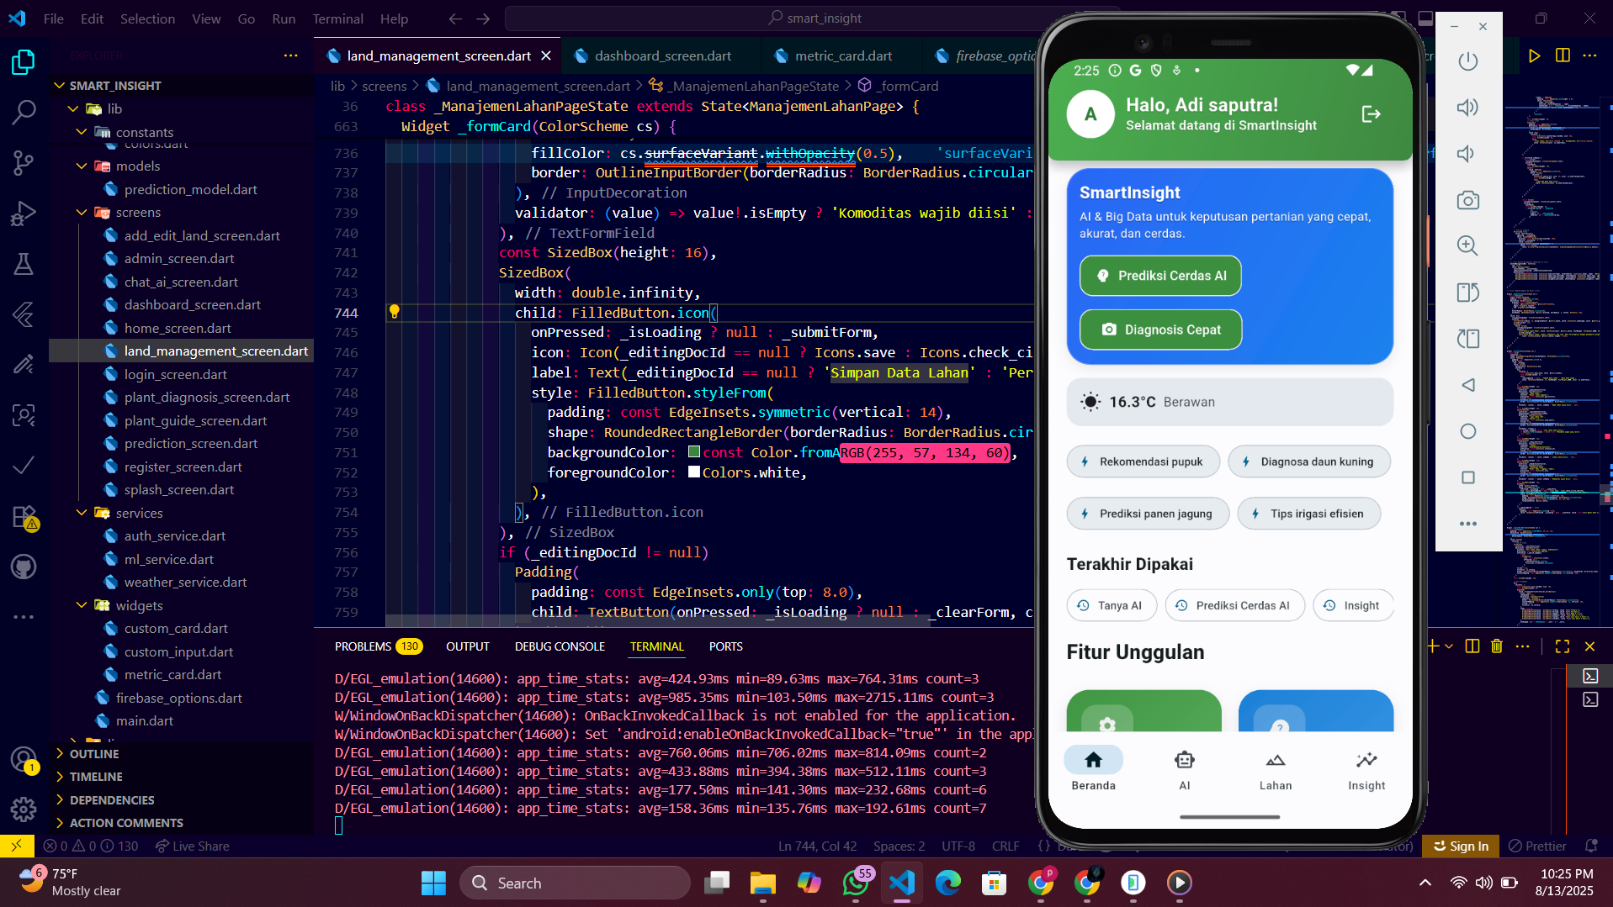Open the Terminal menu
This screenshot has width=1613, height=907.
click(337, 18)
